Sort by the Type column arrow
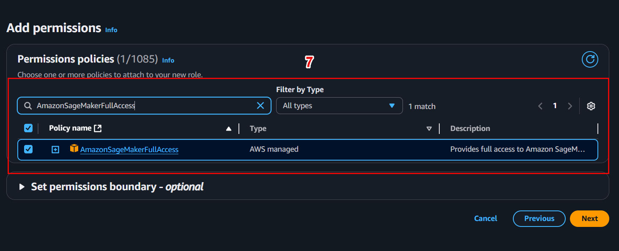Image resolution: width=619 pixels, height=251 pixels. pyautogui.click(x=429, y=128)
